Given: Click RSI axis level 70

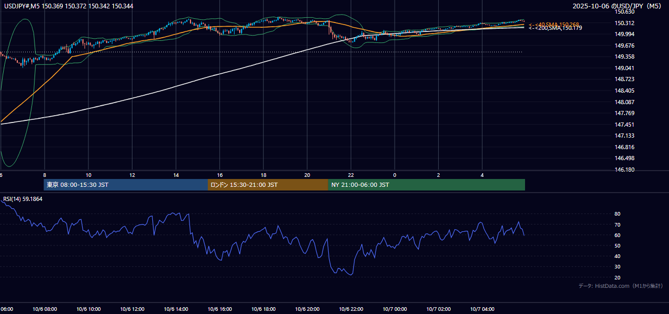Looking at the screenshot, I should point(618,225).
